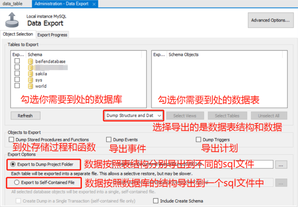Browse for the self-contained file path

pos(281,183)
